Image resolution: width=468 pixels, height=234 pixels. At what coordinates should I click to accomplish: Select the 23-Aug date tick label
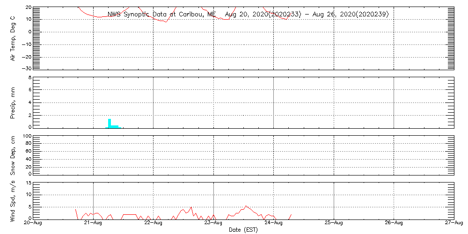coord(213,224)
